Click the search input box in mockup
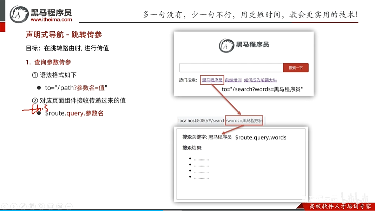The image size is (375, 211). 230,67
